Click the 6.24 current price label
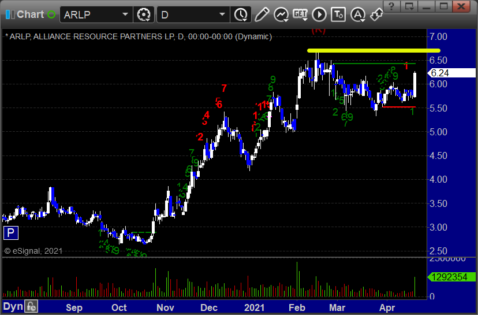The width and height of the screenshot is (478, 315). pyautogui.click(x=452, y=73)
